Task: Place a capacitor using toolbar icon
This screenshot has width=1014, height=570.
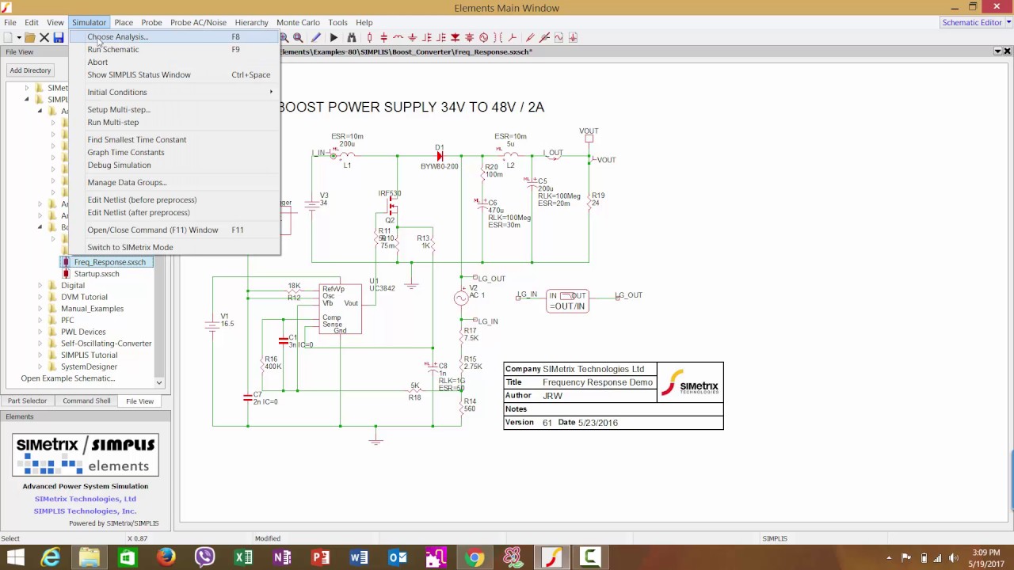Action: 383,37
